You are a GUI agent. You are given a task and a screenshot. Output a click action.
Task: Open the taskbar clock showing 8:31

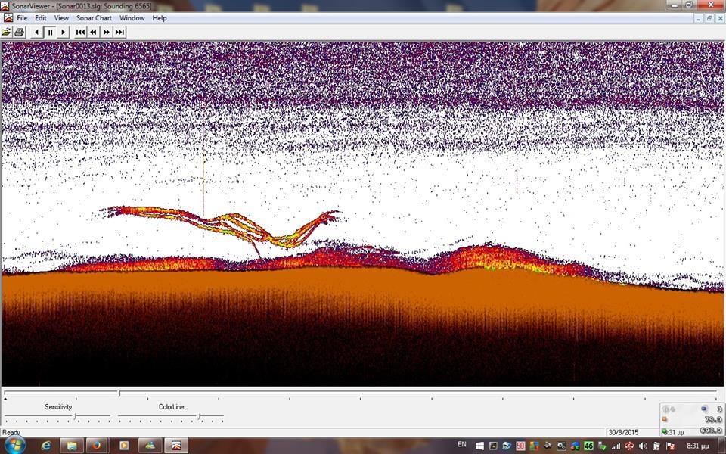coord(698,446)
